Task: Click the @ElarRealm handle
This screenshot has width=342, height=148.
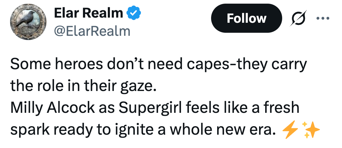Action: (92, 30)
